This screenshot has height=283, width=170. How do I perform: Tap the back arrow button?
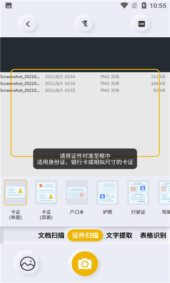[28, 24]
